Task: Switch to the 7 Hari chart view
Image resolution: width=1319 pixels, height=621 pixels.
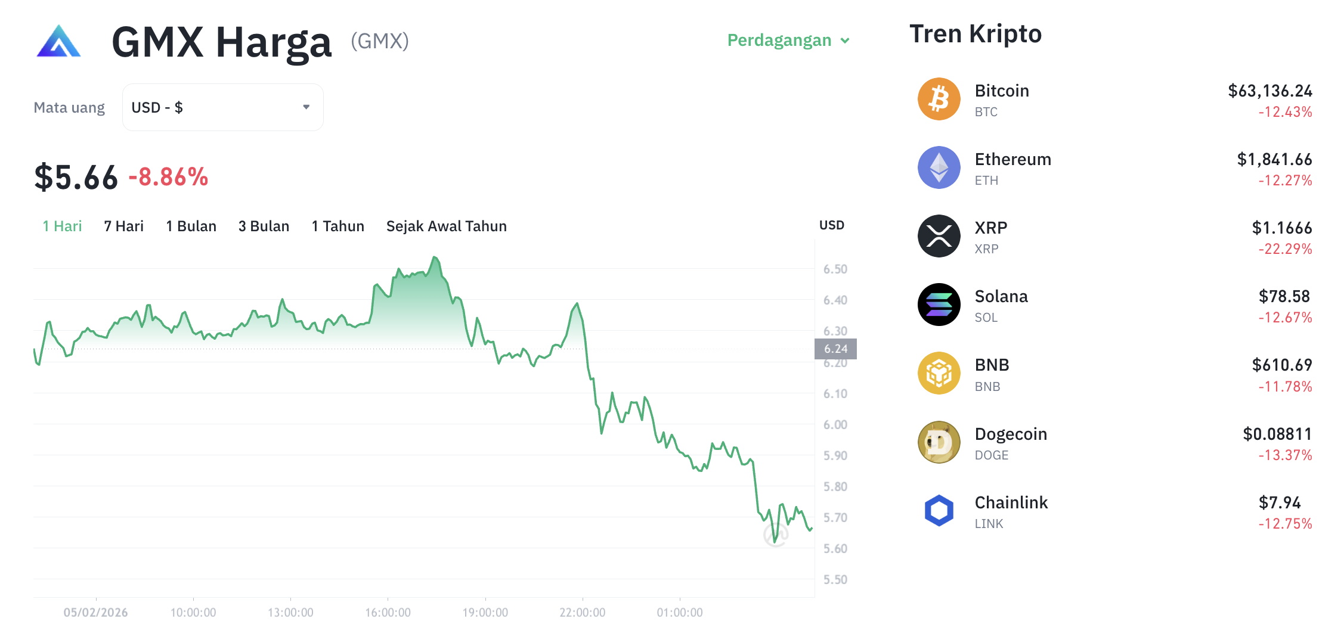Action: [x=123, y=226]
